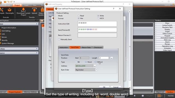
Task: Switch to the Return Data tab
Action: click(86, 47)
